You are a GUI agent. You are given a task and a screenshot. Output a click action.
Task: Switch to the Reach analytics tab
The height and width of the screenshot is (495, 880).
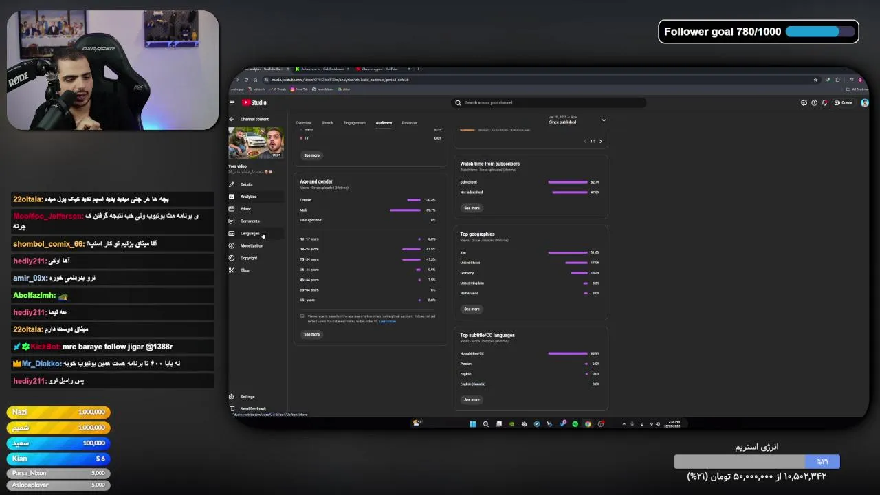point(327,123)
